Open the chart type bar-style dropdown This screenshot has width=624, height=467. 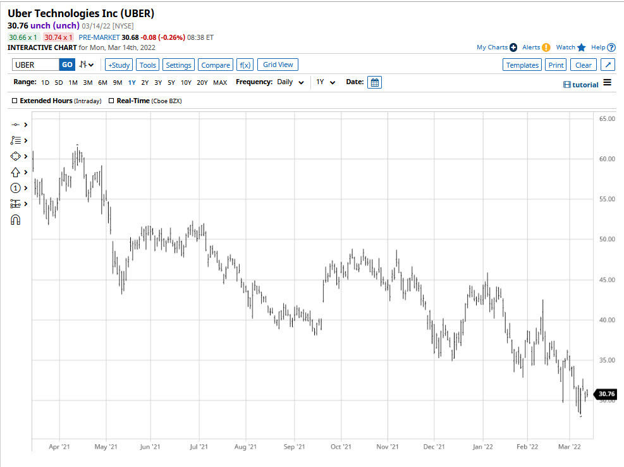tap(87, 65)
